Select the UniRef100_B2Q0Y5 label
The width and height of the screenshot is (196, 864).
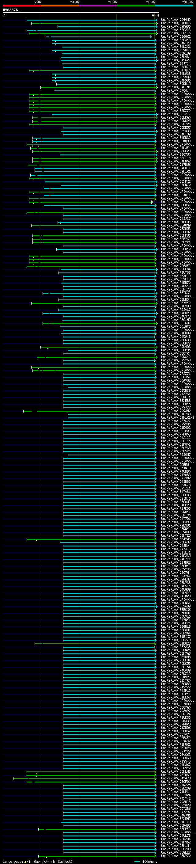point(176,404)
